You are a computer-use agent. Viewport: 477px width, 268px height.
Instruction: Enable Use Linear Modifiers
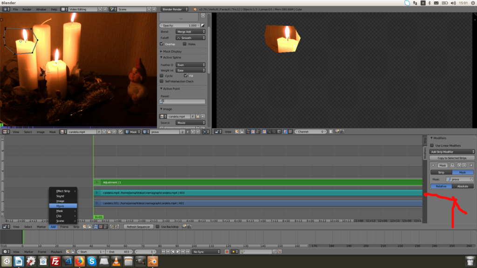click(x=432, y=146)
